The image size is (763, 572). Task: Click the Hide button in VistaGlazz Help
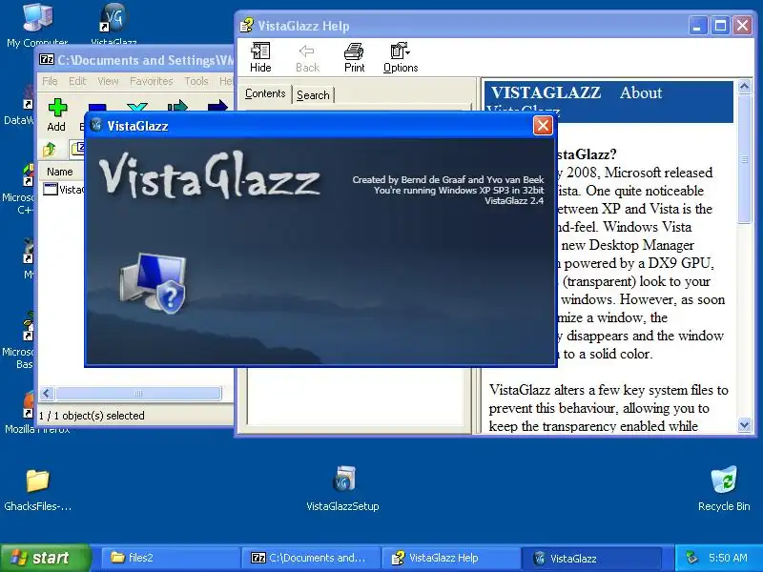pos(260,57)
